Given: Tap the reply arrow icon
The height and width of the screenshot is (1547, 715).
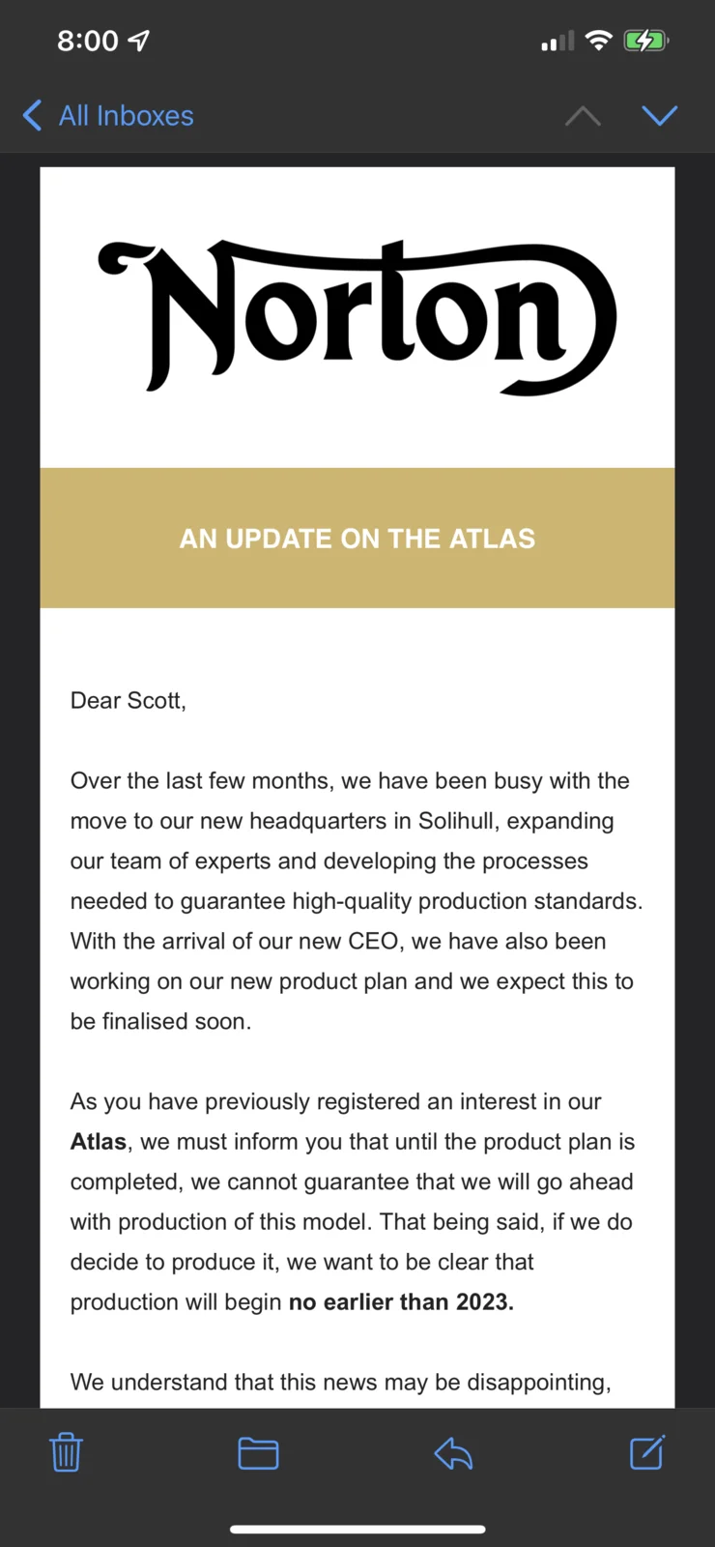Looking at the screenshot, I should pos(453,1452).
